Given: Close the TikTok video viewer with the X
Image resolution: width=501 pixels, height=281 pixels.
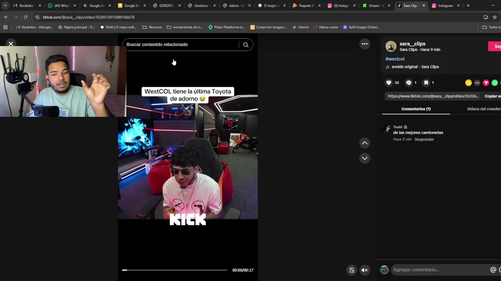Looking at the screenshot, I should [x=11, y=44].
